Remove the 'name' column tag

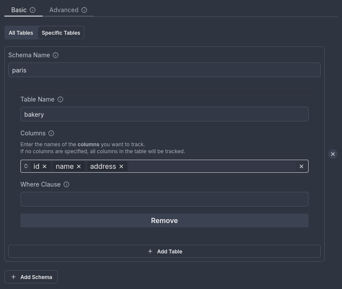(79, 167)
